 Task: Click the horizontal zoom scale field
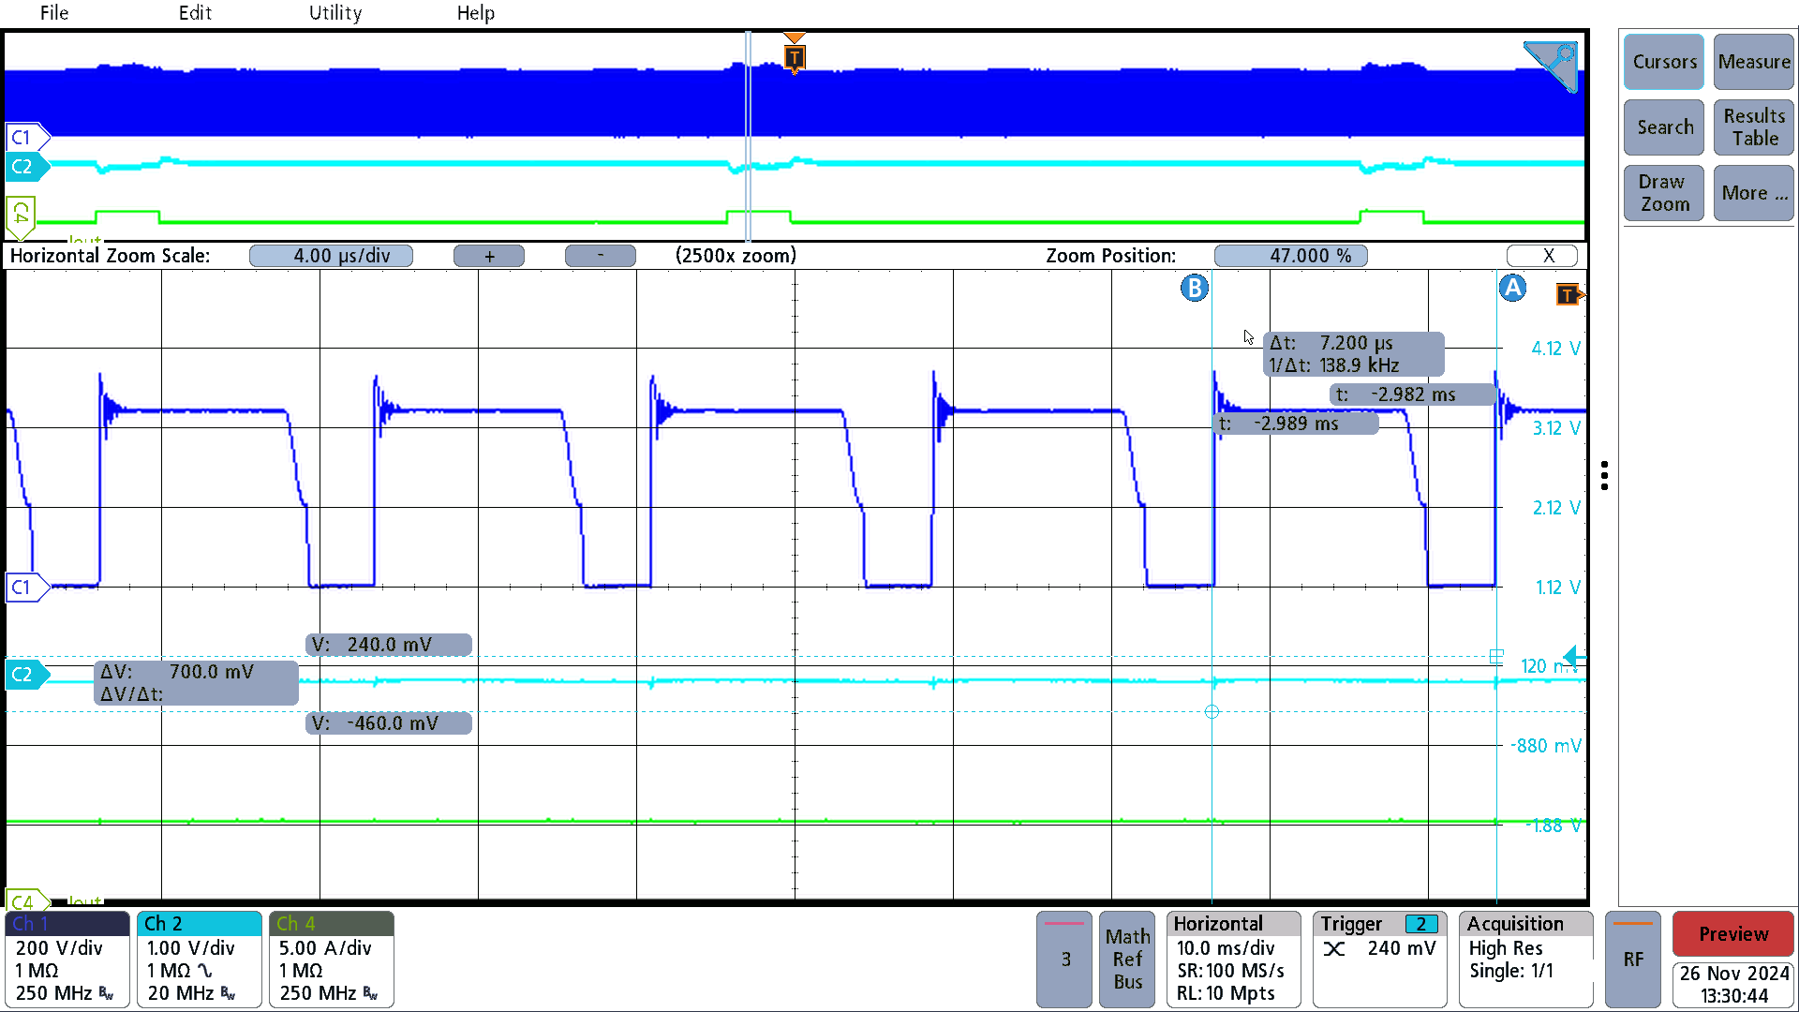pos(342,255)
